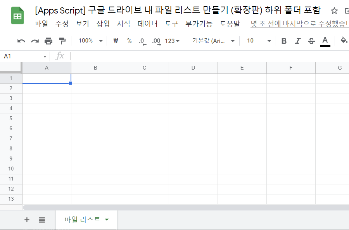
Task: Click the formula bar input field
Action: (x=209, y=56)
